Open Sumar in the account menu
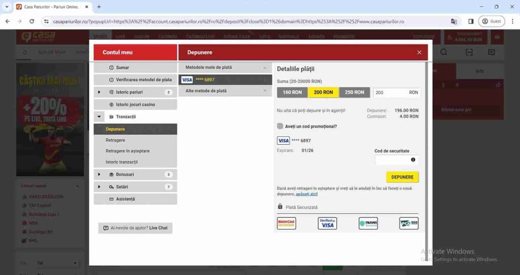This screenshot has width=520, height=275. [x=135, y=67]
